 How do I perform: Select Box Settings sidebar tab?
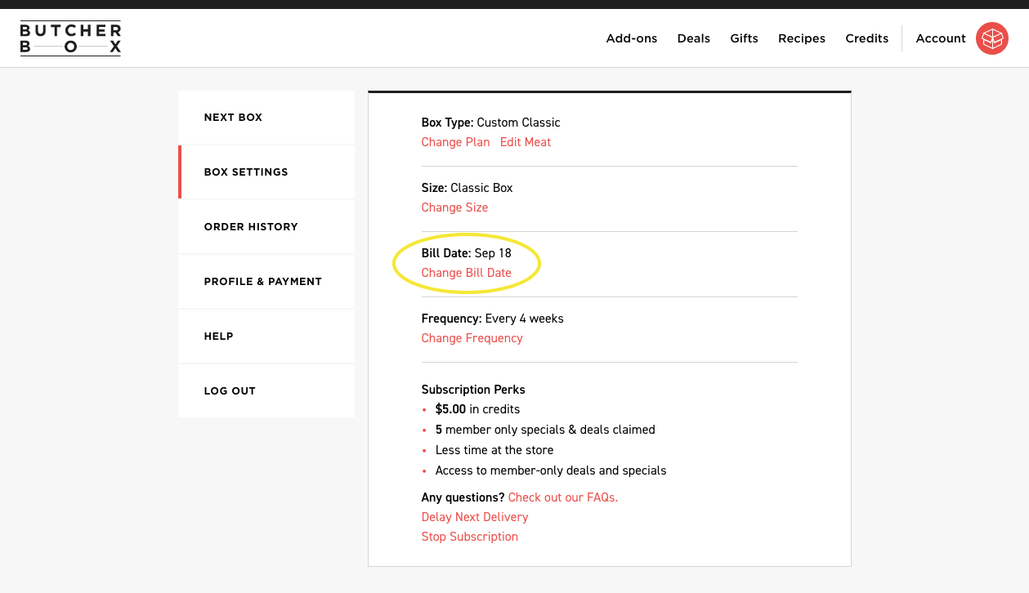[x=266, y=172]
